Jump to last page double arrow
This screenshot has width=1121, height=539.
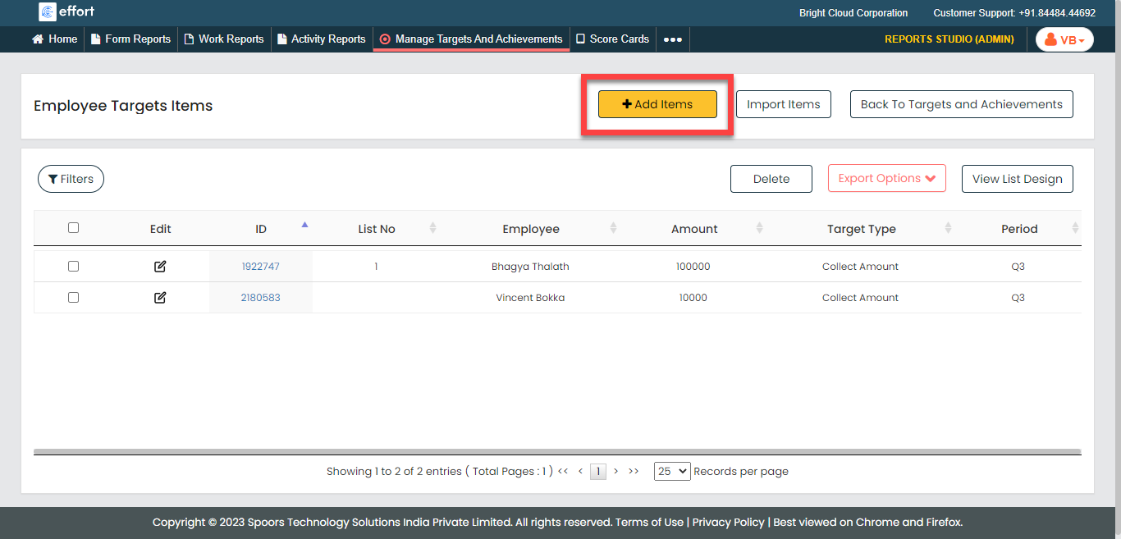point(634,472)
